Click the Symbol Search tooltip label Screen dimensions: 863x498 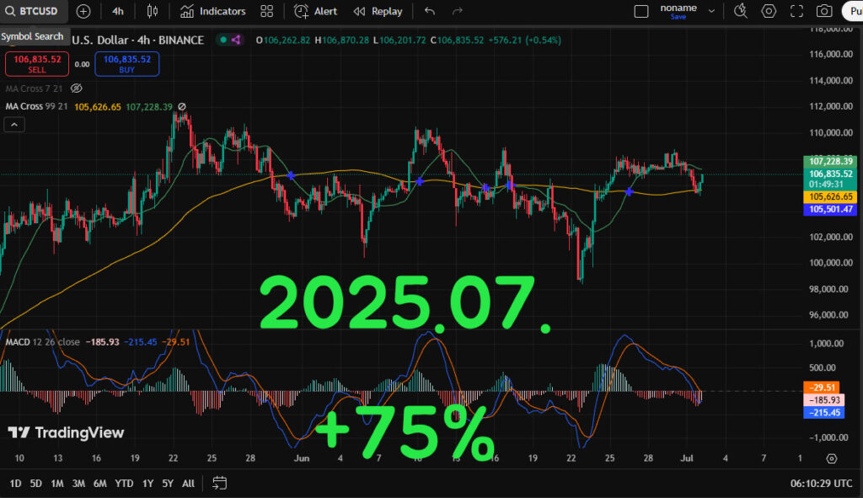pyautogui.click(x=32, y=36)
